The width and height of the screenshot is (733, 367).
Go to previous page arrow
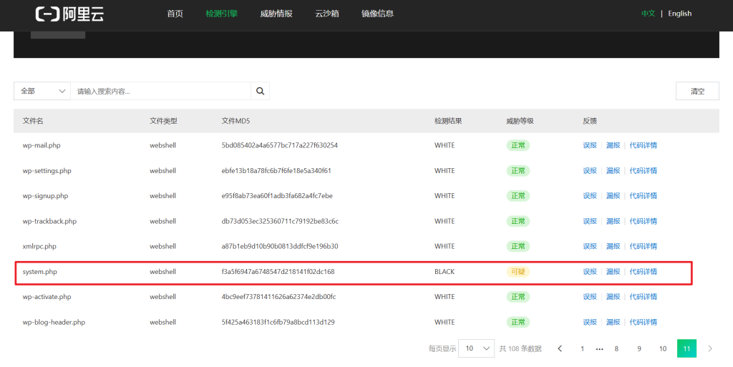click(x=560, y=348)
